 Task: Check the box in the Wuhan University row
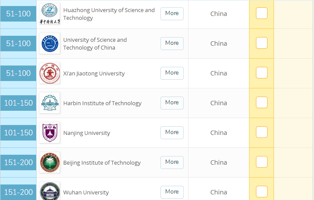262,191
